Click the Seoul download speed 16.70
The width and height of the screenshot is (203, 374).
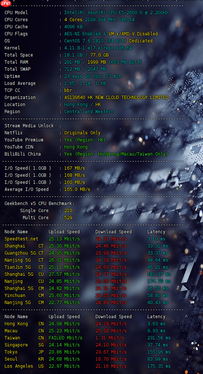(x=111, y=359)
